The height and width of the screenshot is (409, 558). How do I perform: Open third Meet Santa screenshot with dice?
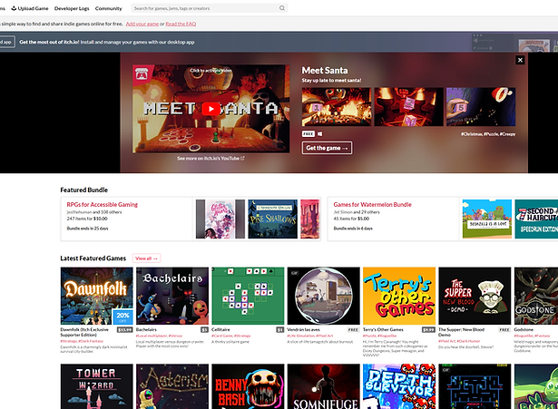click(x=481, y=107)
